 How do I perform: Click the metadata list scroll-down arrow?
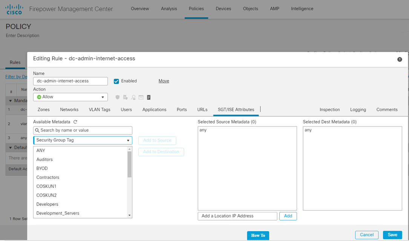pyautogui.click(x=129, y=215)
